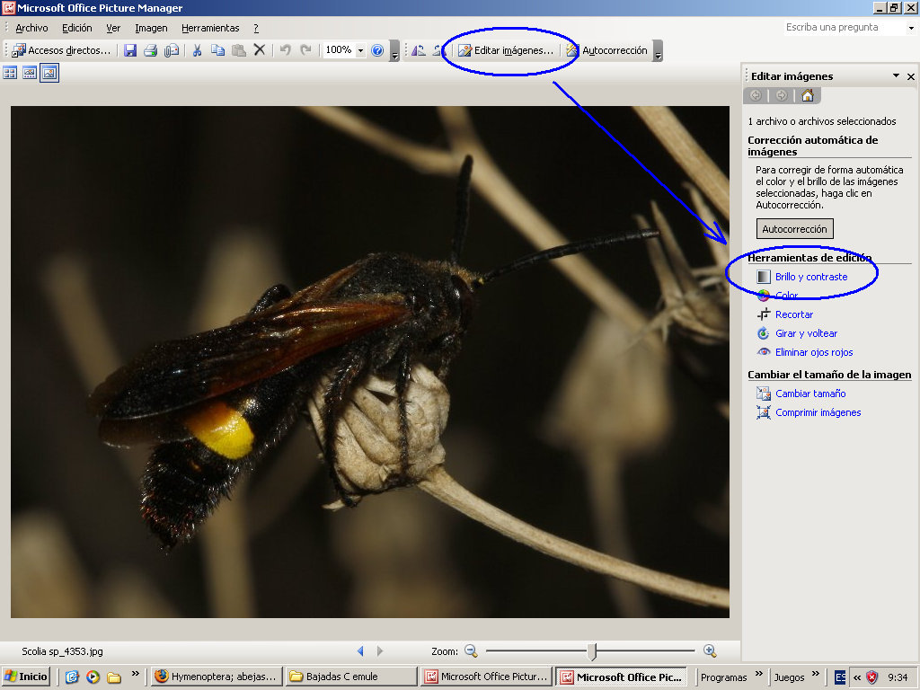
Task: Click the zoom slider handle
Action: (x=591, y=651)
